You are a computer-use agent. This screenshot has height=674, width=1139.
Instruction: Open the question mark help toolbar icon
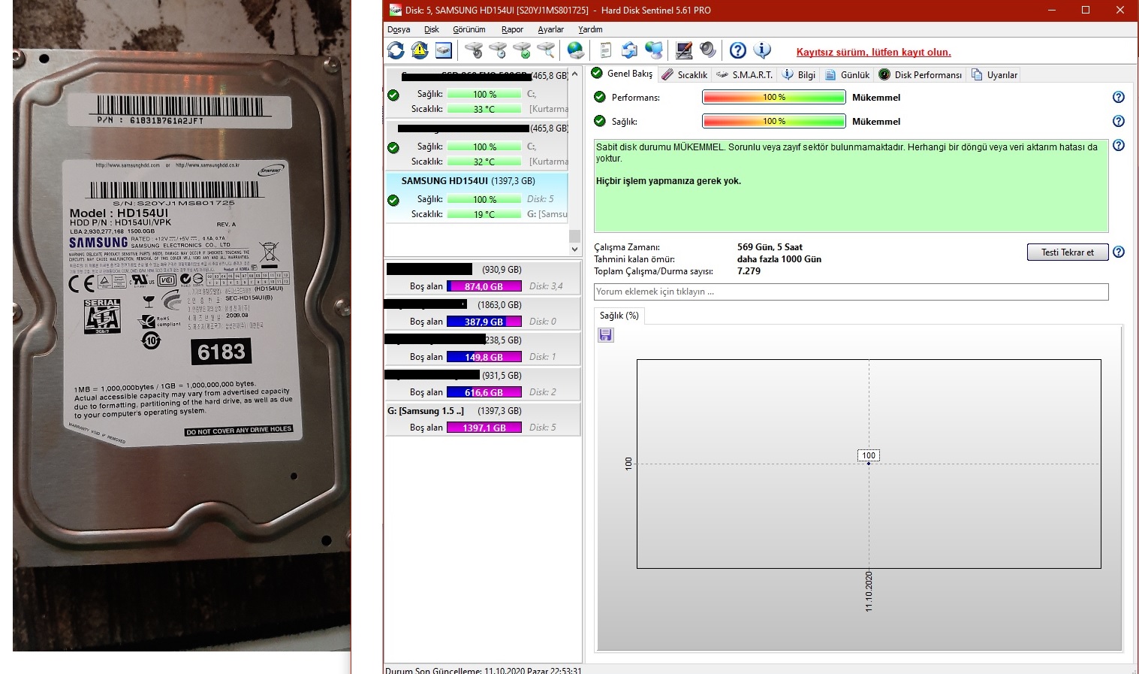coord(738,50)
